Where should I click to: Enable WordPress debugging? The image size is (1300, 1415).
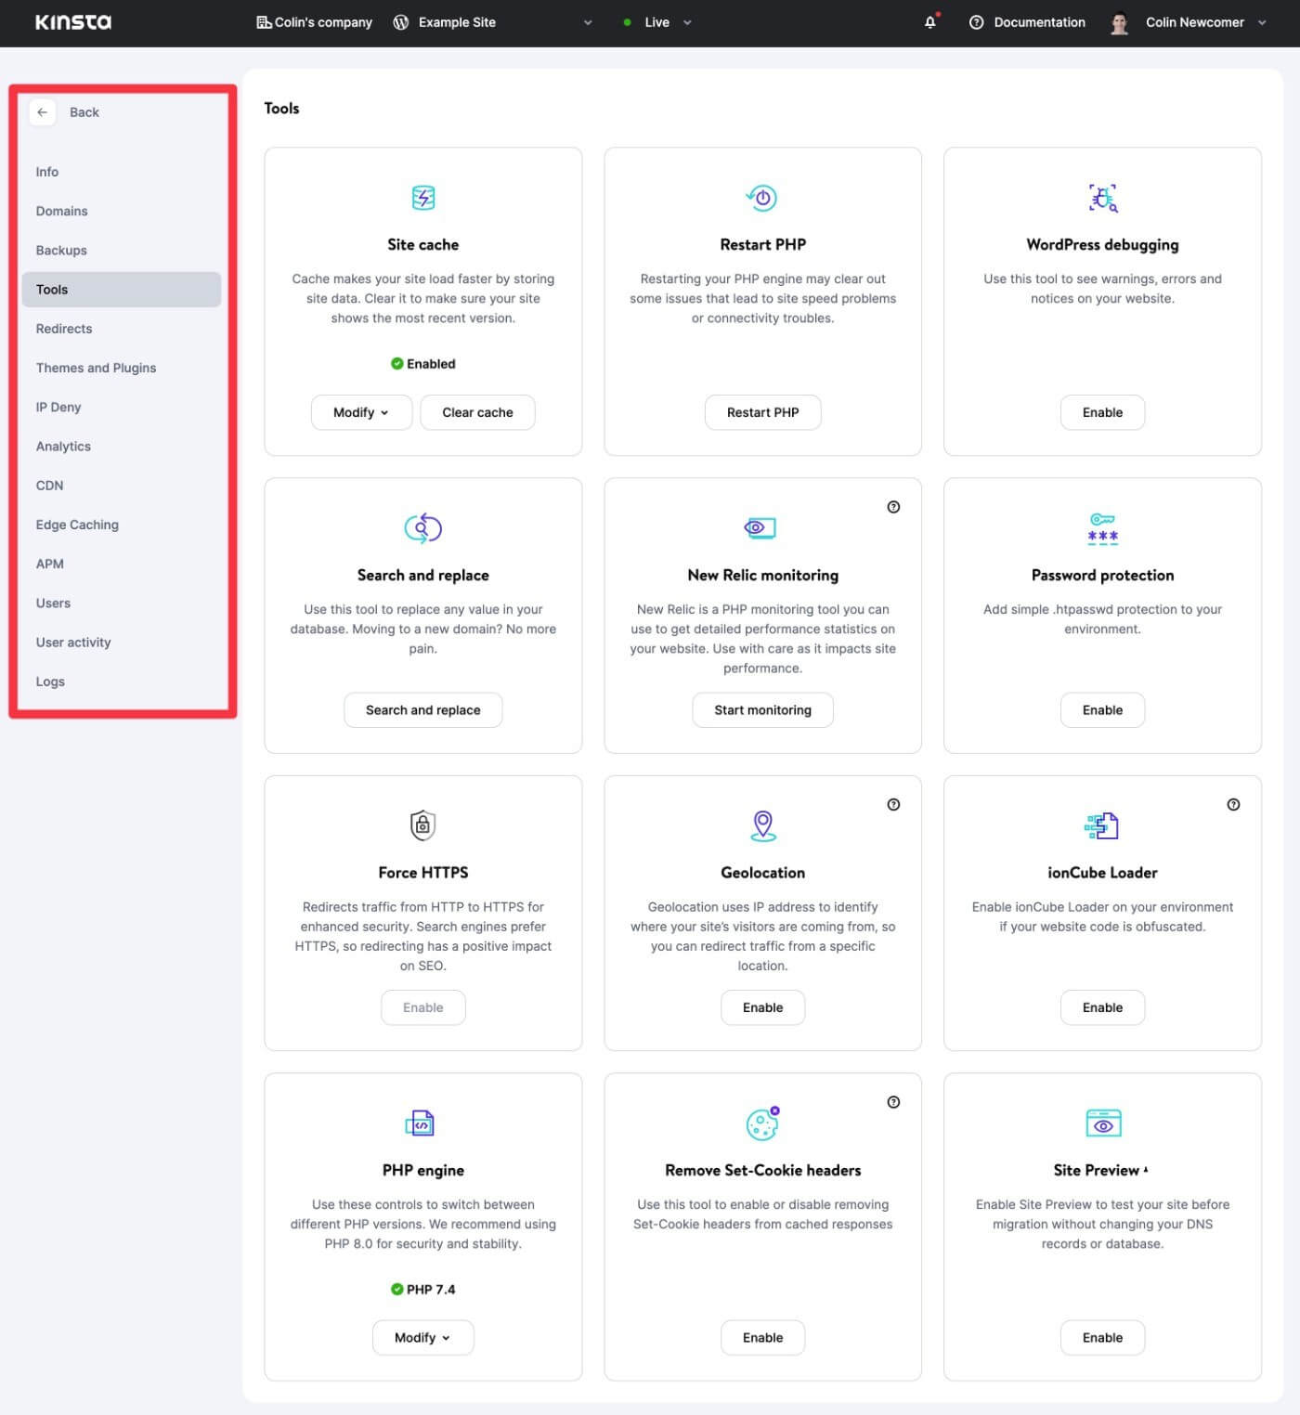coord(1102,412)
